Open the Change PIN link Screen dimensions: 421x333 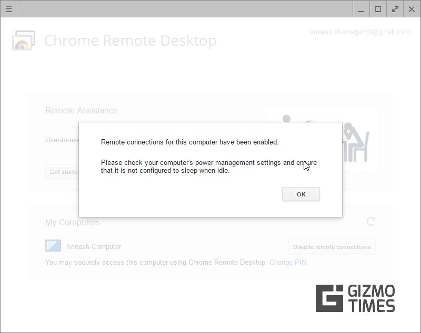(x=288, y=262)
